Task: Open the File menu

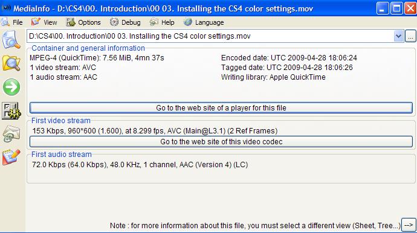Action: point(18,22)
